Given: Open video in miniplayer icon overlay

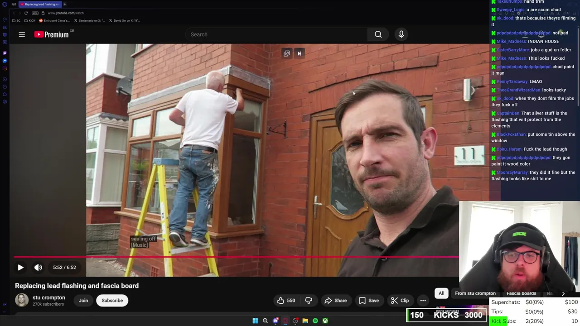Looking at the screenshot, I should [x=287, y=53].
